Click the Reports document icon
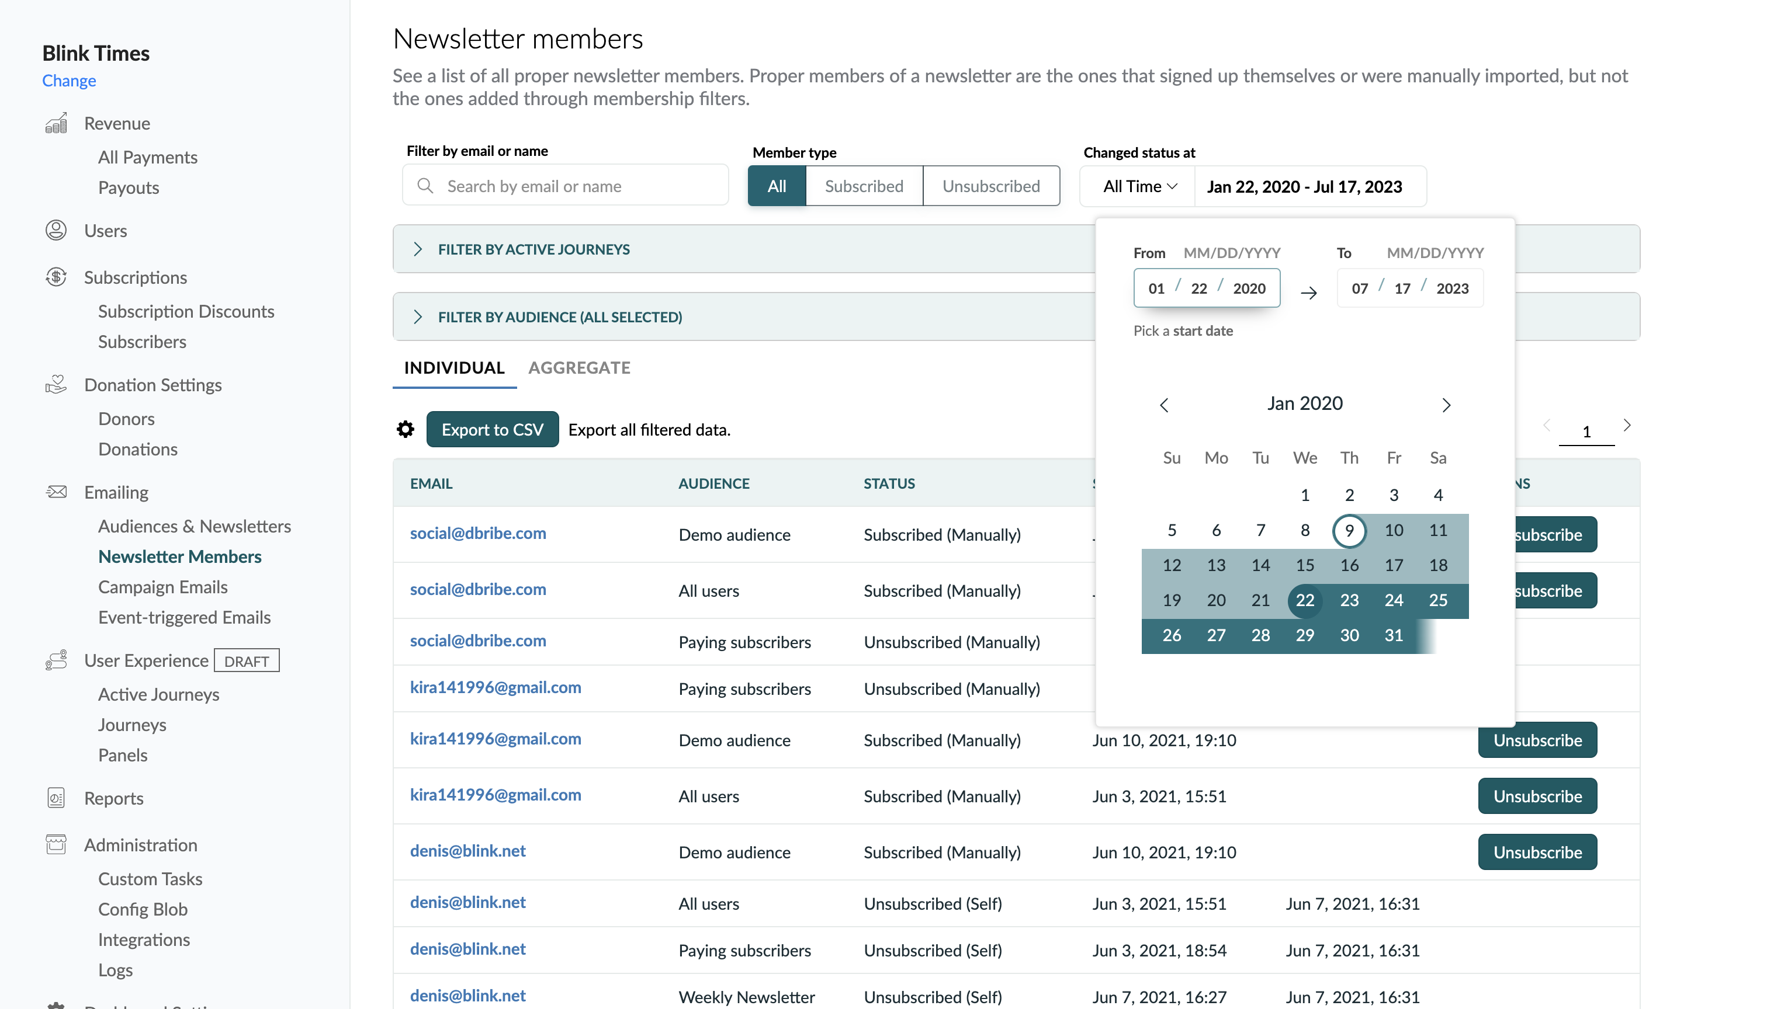The height and width of the screenshot is (1009, 1767). point(56,798)
